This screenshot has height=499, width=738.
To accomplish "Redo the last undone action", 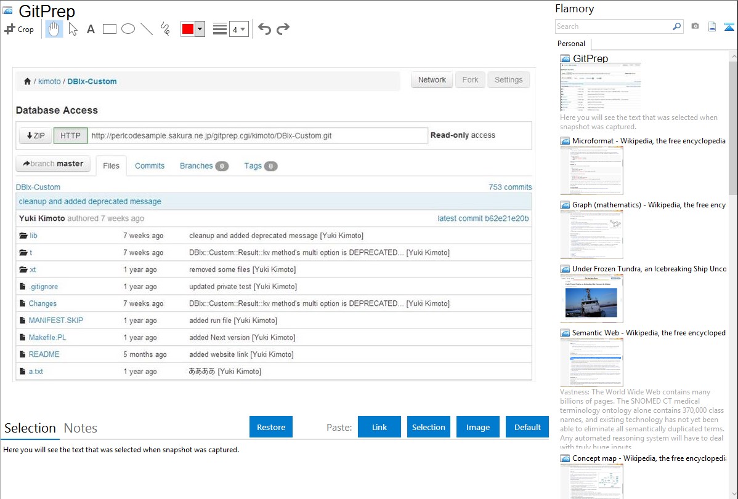I will pyautogui.click(x=283, y=29).
